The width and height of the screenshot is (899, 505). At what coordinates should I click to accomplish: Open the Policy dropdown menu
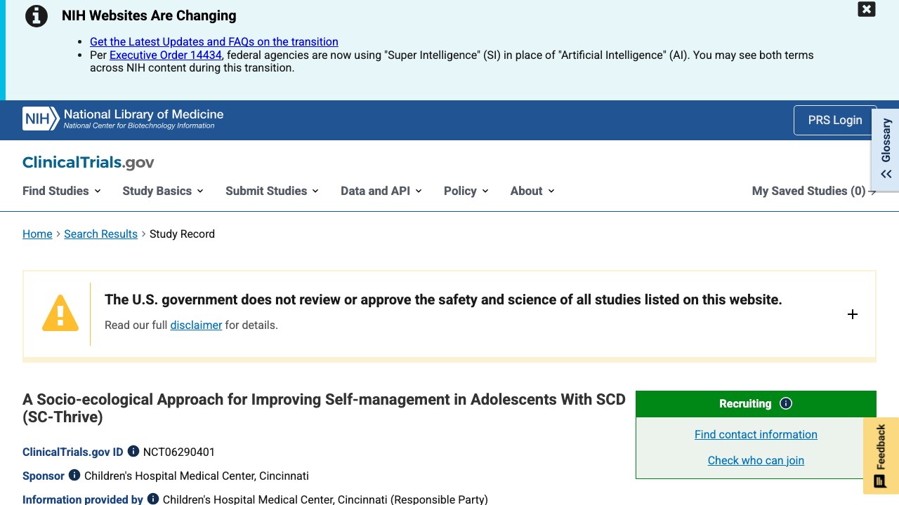466,191
